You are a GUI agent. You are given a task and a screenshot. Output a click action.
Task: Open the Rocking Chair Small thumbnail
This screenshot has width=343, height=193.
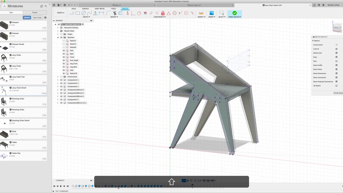coord(5,123)
